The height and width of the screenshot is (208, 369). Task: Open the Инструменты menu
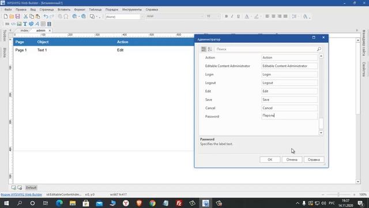coord(132,9)
